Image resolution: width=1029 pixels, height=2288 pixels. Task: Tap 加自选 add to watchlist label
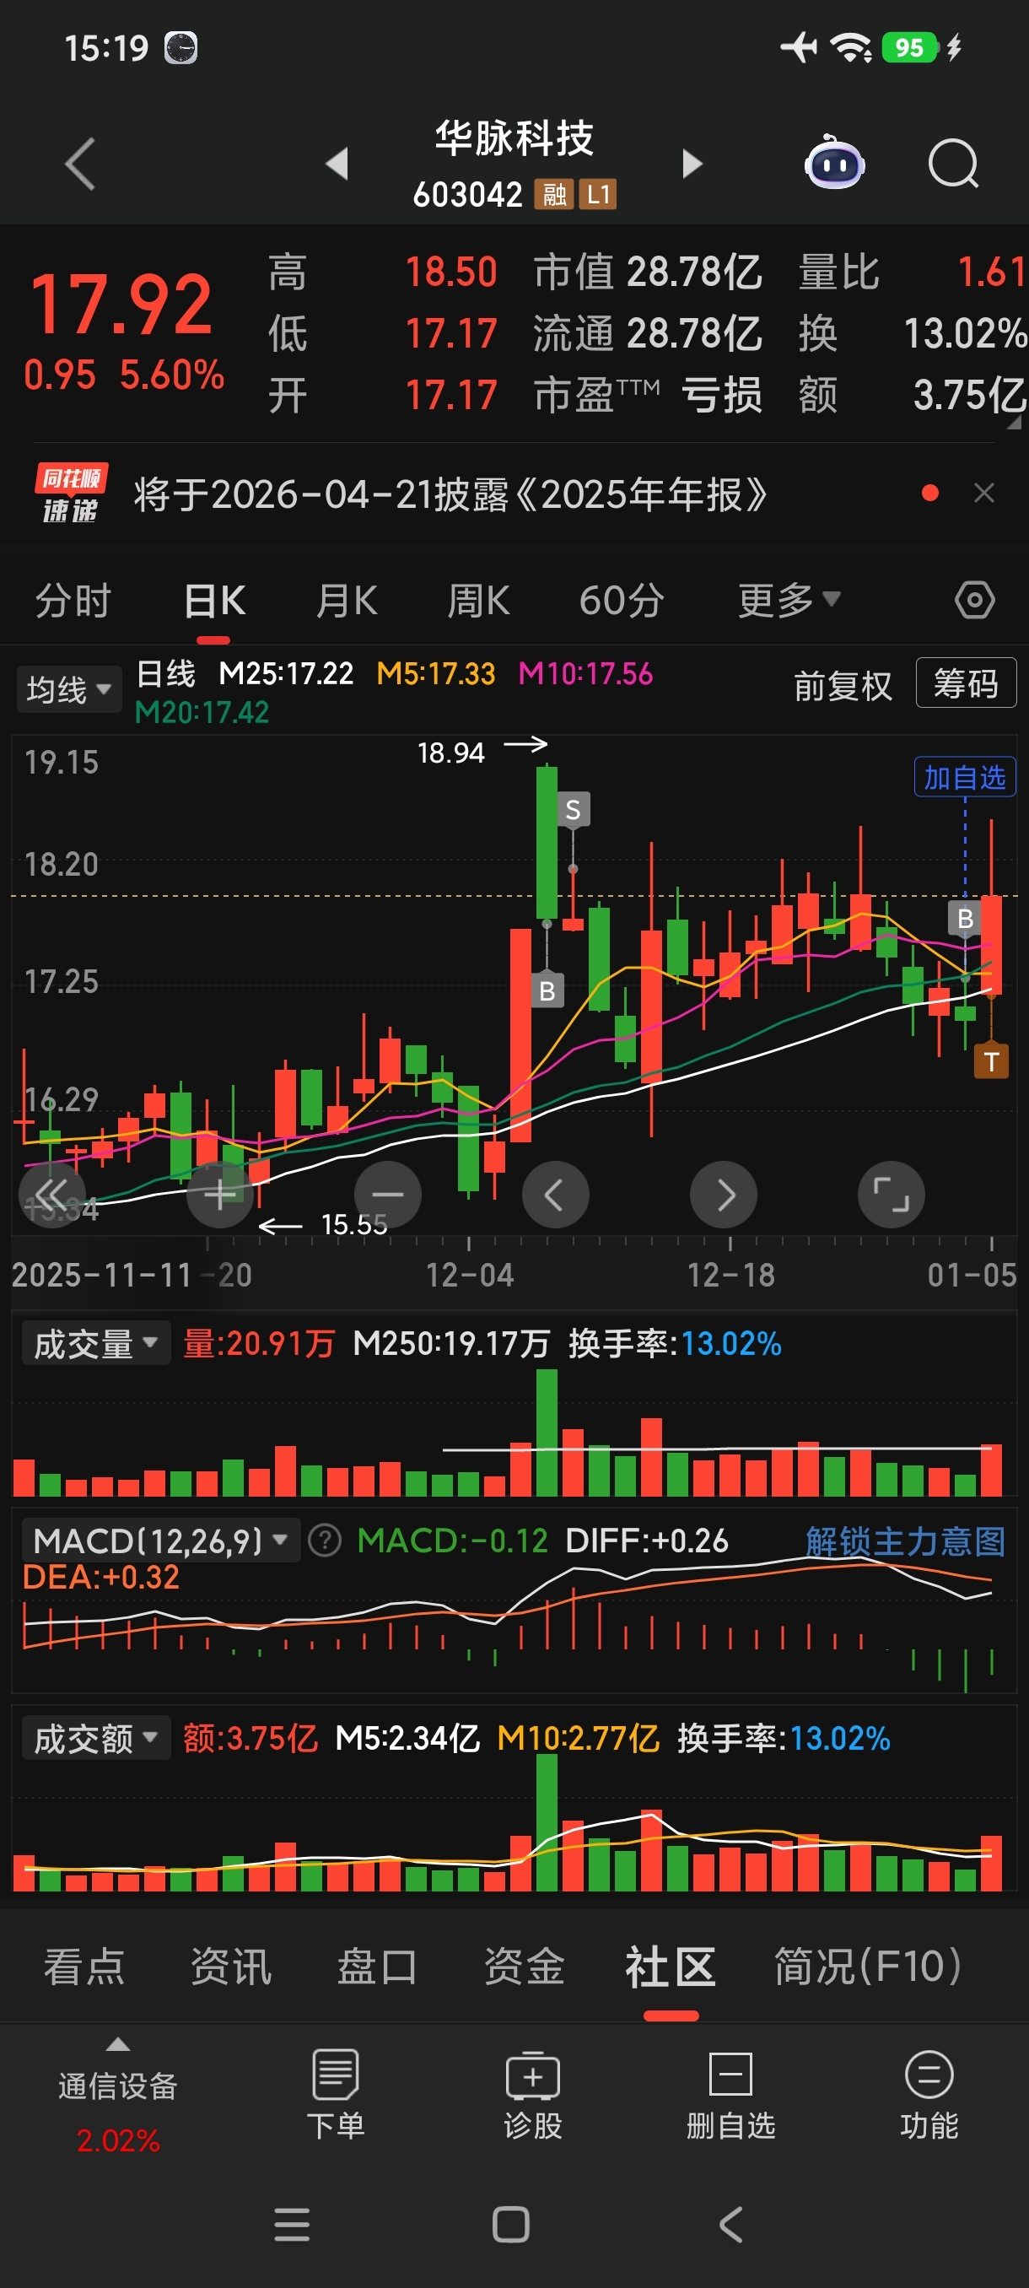pos(964,777)
